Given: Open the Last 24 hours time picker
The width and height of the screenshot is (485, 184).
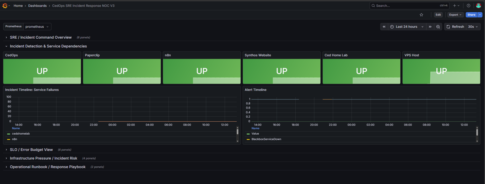Looking at the screenshot, I should coord(407,27).
